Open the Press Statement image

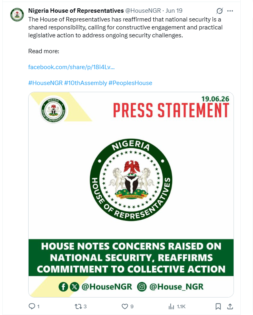pos(131,195)
